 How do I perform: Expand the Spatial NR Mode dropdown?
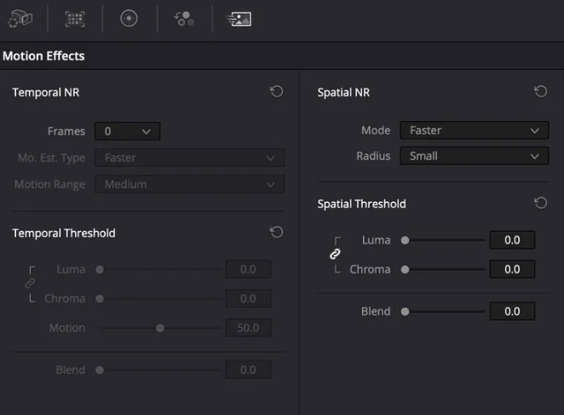[x=474, y=130]
